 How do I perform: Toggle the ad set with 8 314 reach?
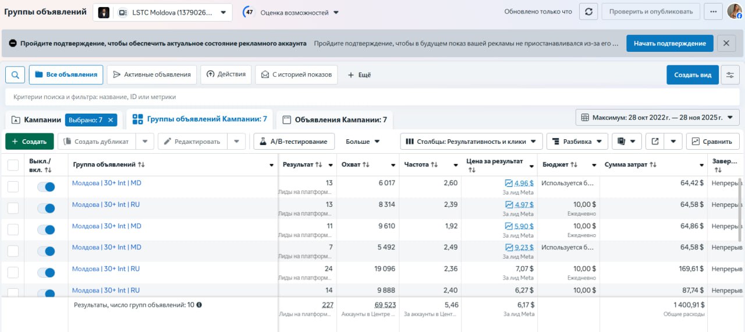click(x=46, y=209)
